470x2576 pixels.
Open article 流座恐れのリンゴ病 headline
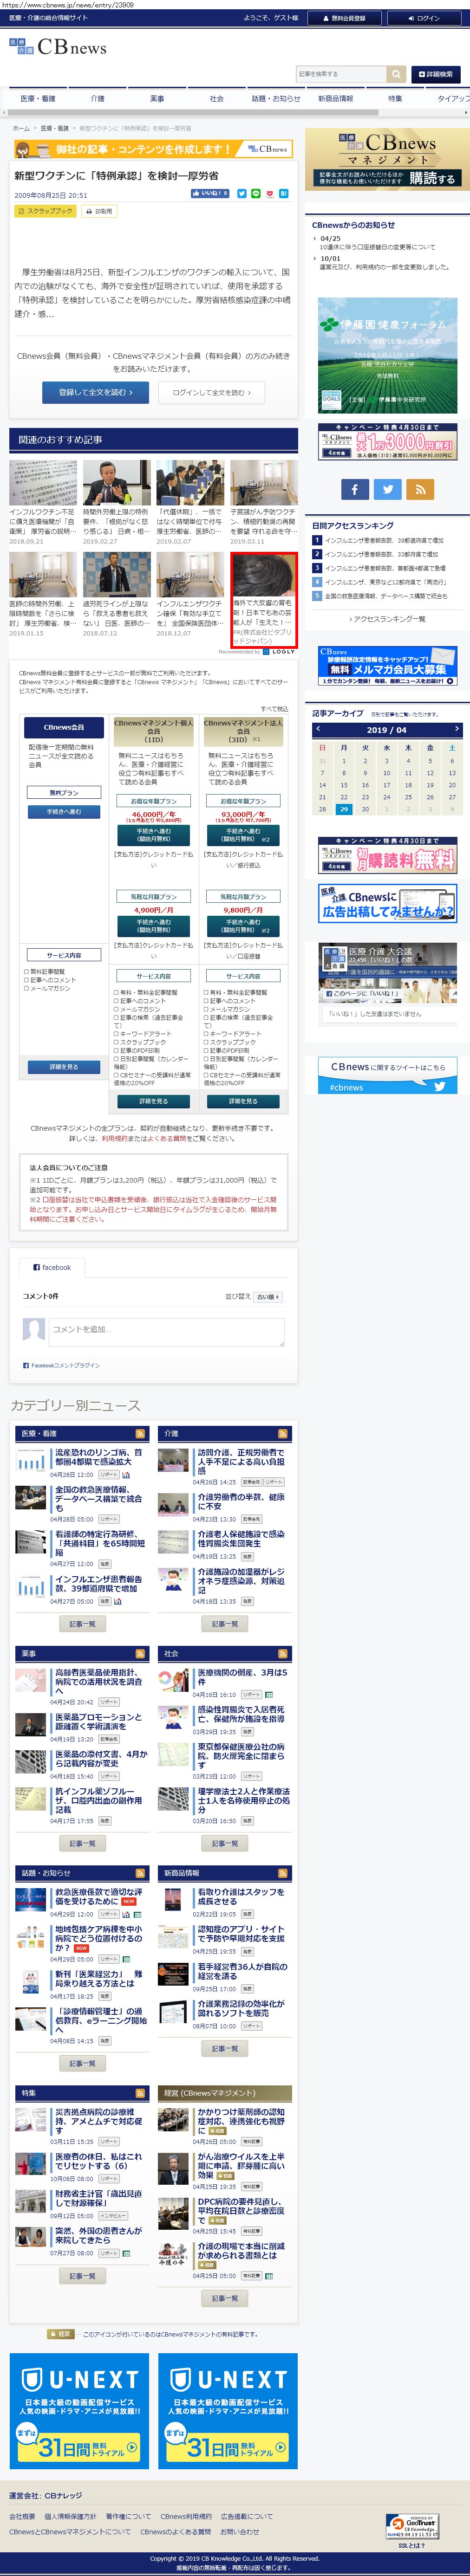coord(98,1457)
